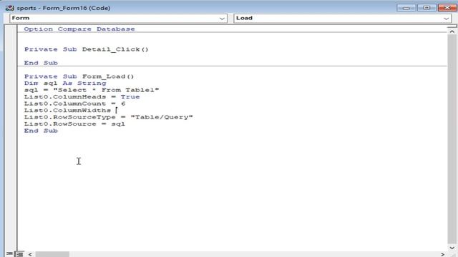Click the horizontal scrollbar right arrow
Viewport: 458px width, 257px height.
(442, 254)
